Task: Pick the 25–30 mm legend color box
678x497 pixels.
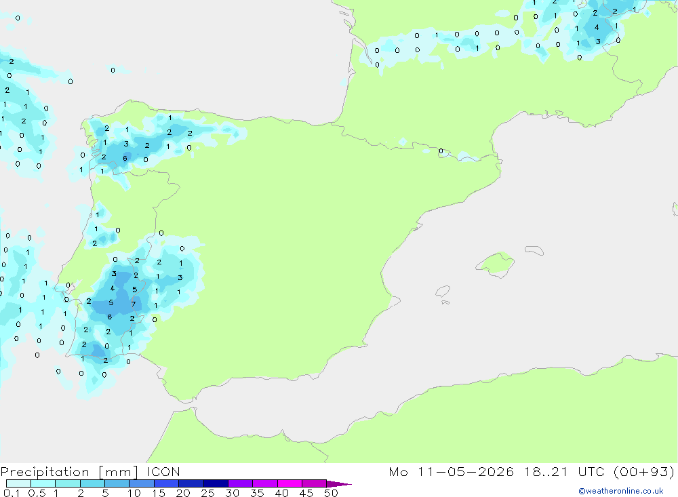Action: [x=216, y=483]
